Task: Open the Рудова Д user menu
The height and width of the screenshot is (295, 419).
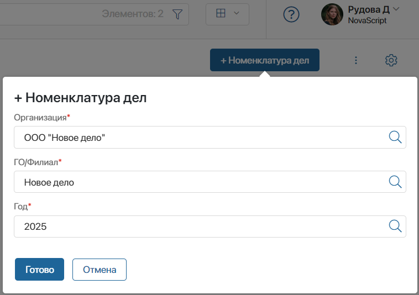Action: [369, 9]
